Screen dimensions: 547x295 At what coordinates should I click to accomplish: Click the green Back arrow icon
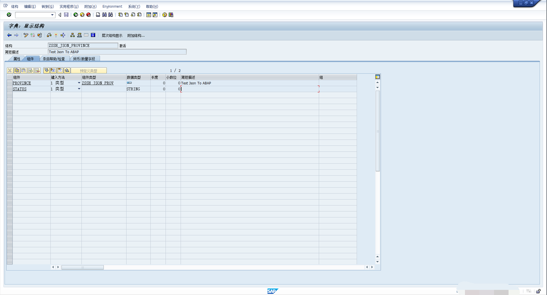point(76,15)
